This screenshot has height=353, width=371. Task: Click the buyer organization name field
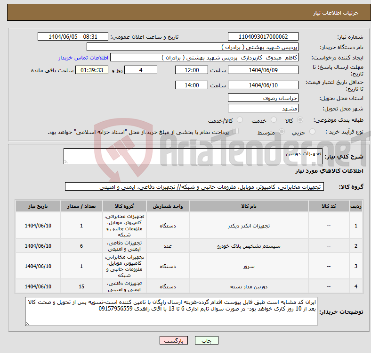click(x=193, y=47)
